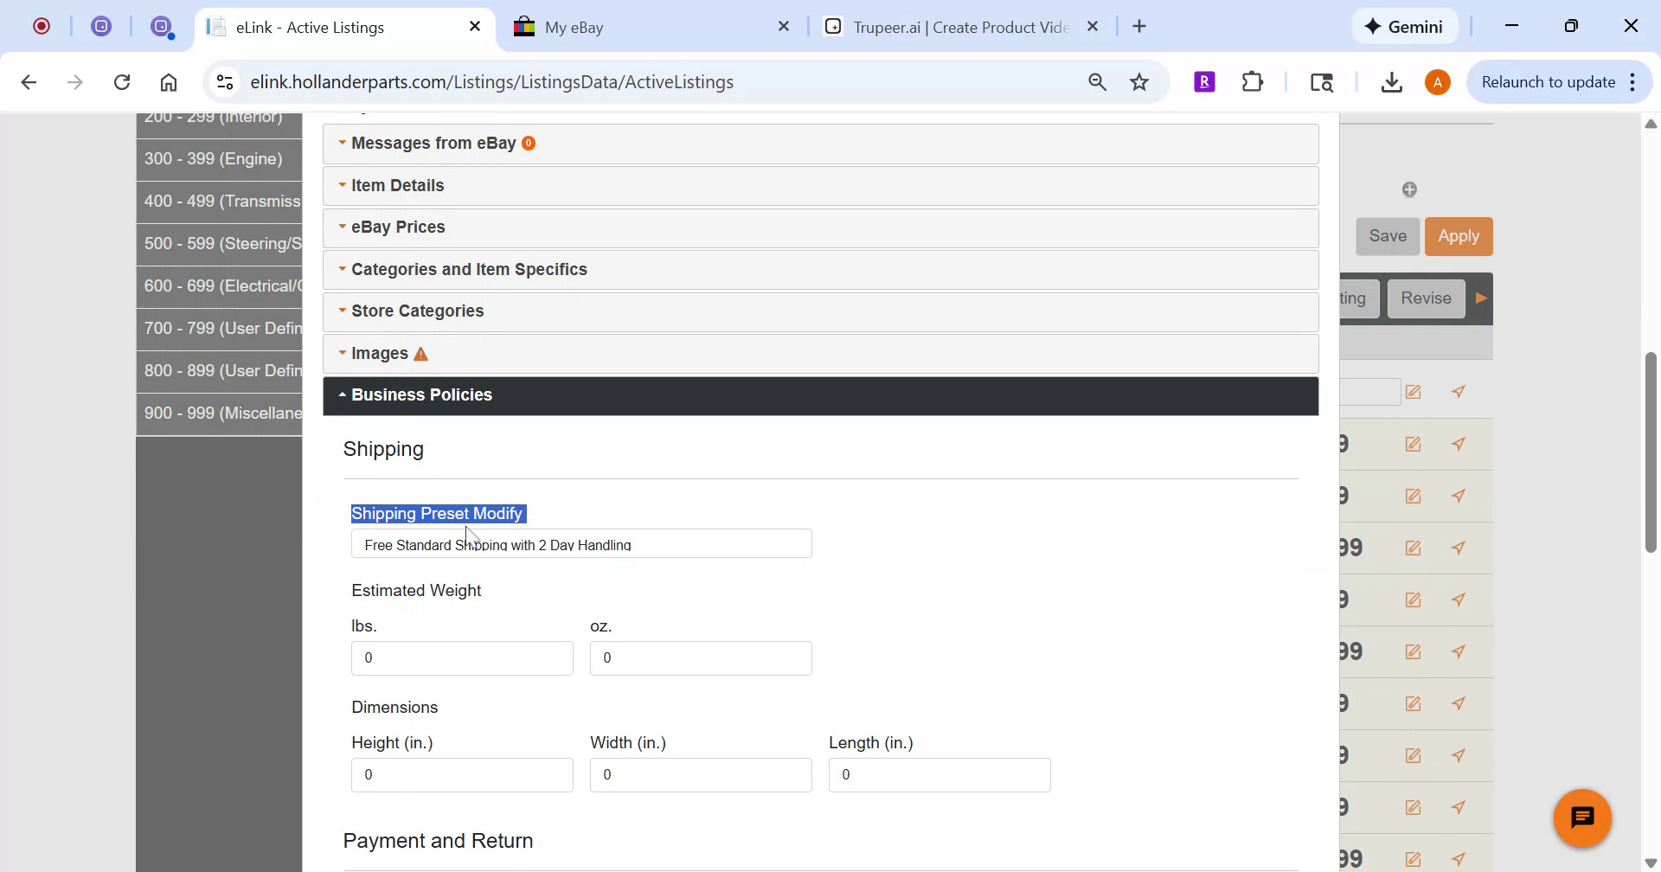Collapse the Business Policies section

(x=421, y=395)
